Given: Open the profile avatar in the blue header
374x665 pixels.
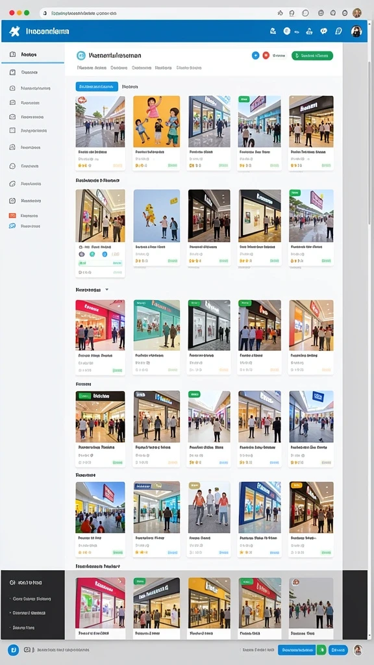Looking at the screenshot, I should (356, 31).
